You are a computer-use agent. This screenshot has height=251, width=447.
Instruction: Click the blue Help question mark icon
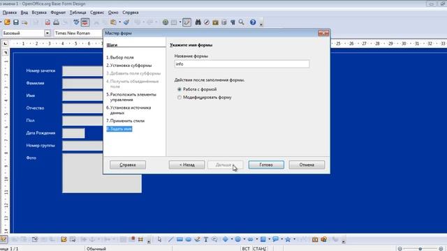253,22
